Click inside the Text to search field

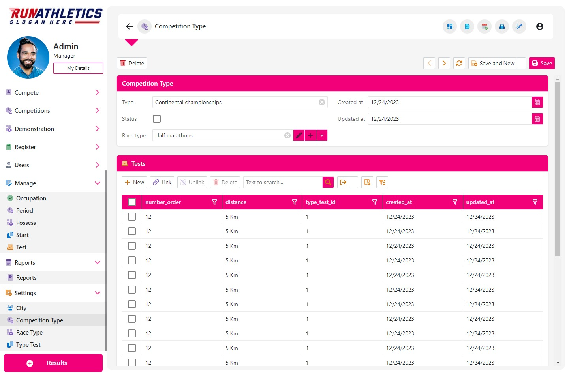point(282,182)
